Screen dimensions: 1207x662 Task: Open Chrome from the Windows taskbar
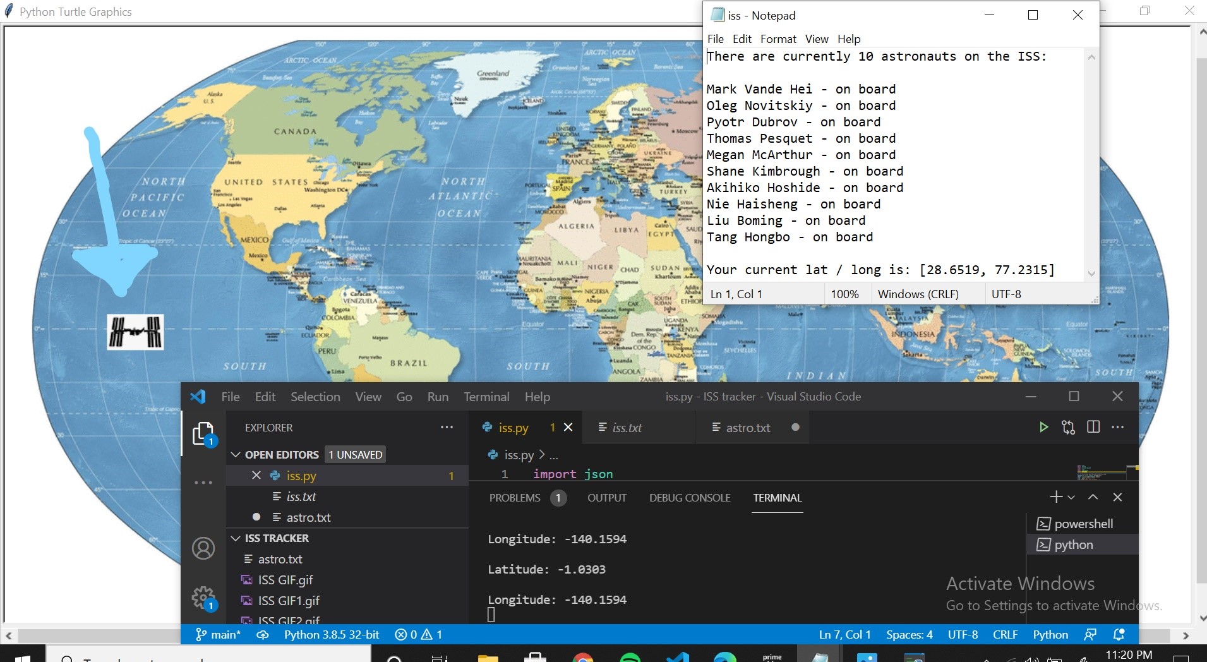pos(582,658)
